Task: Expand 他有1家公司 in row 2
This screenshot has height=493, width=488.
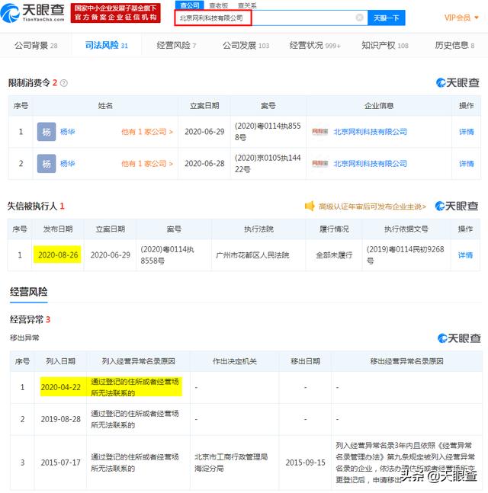Action: click(x=147, y=164)
